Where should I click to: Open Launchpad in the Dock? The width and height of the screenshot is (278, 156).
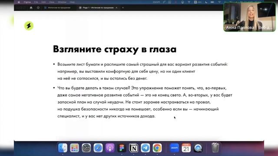pyautogui.click(x=74, y=148)
